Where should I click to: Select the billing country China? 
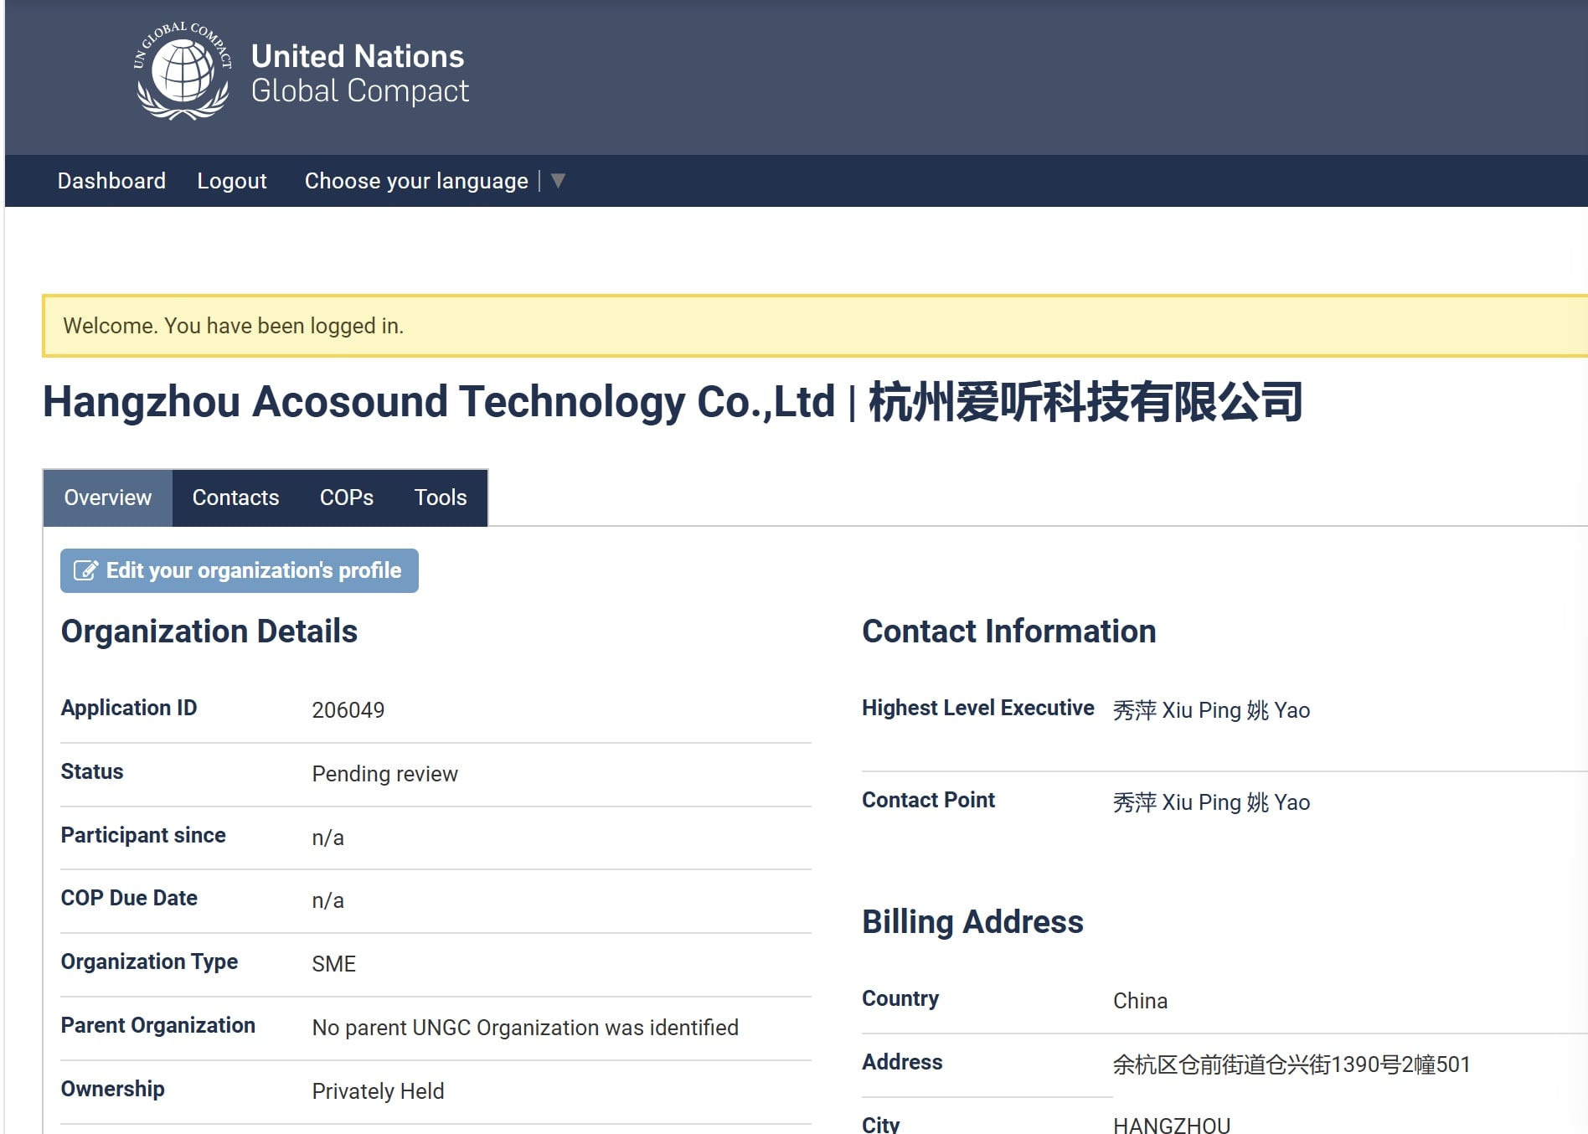click(1140, 1001)
